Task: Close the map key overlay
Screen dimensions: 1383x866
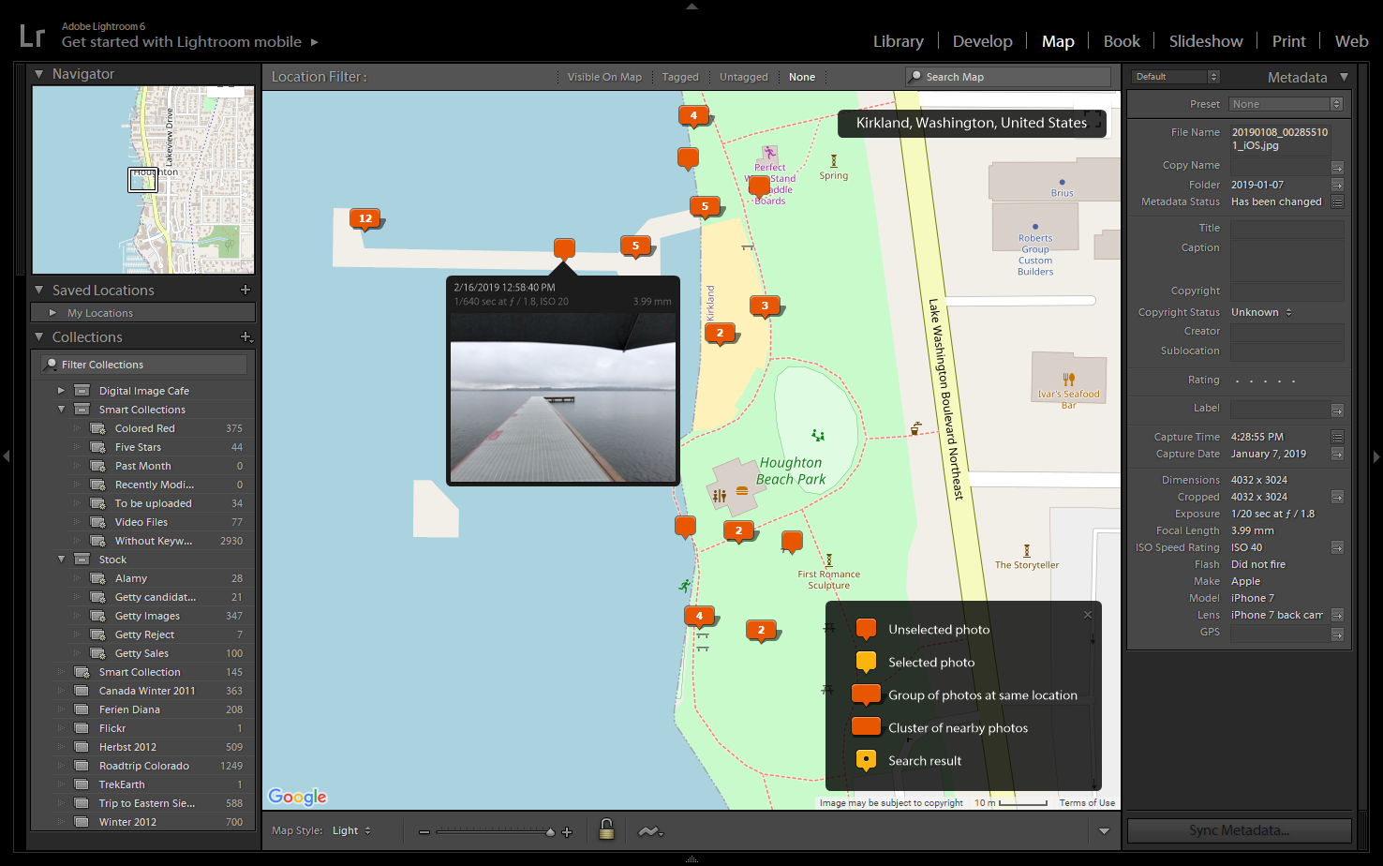Action: tap(1088, 615)
